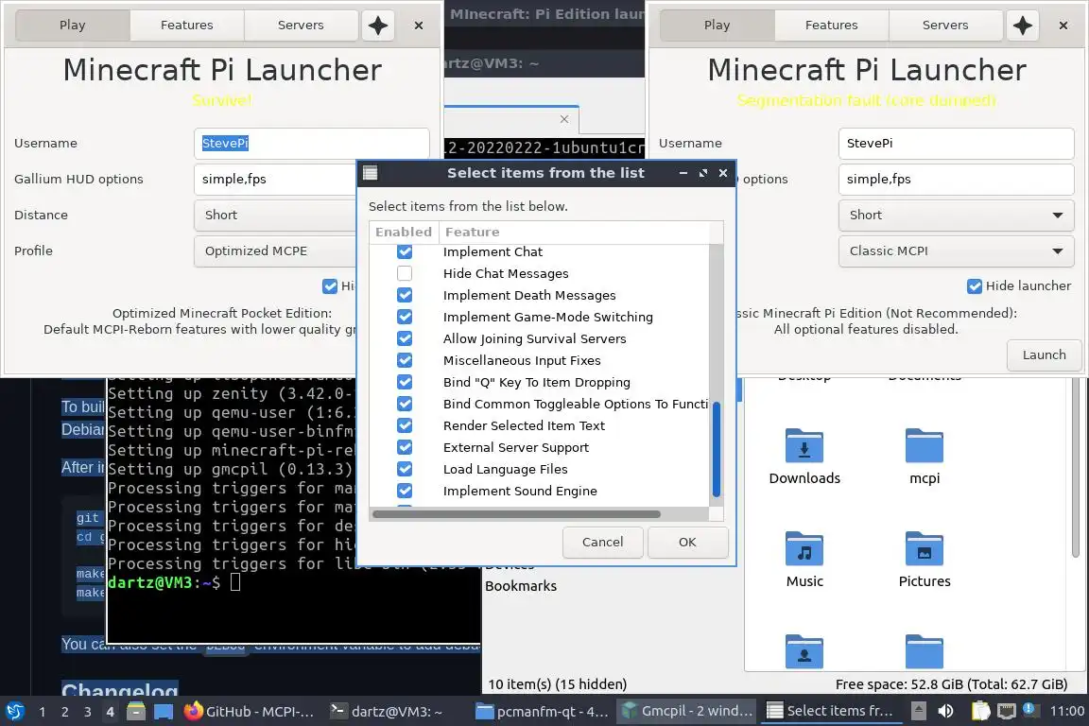This screenshot has width=1089, height=726.
Task: Click the clock showing 11:00
Action: 1066,712
